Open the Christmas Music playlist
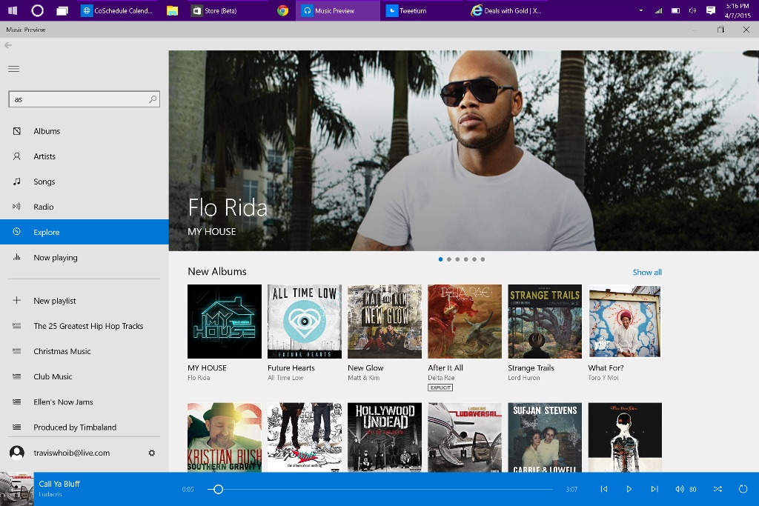This screenshot has height=506, width=759. [x=84, y=351]
